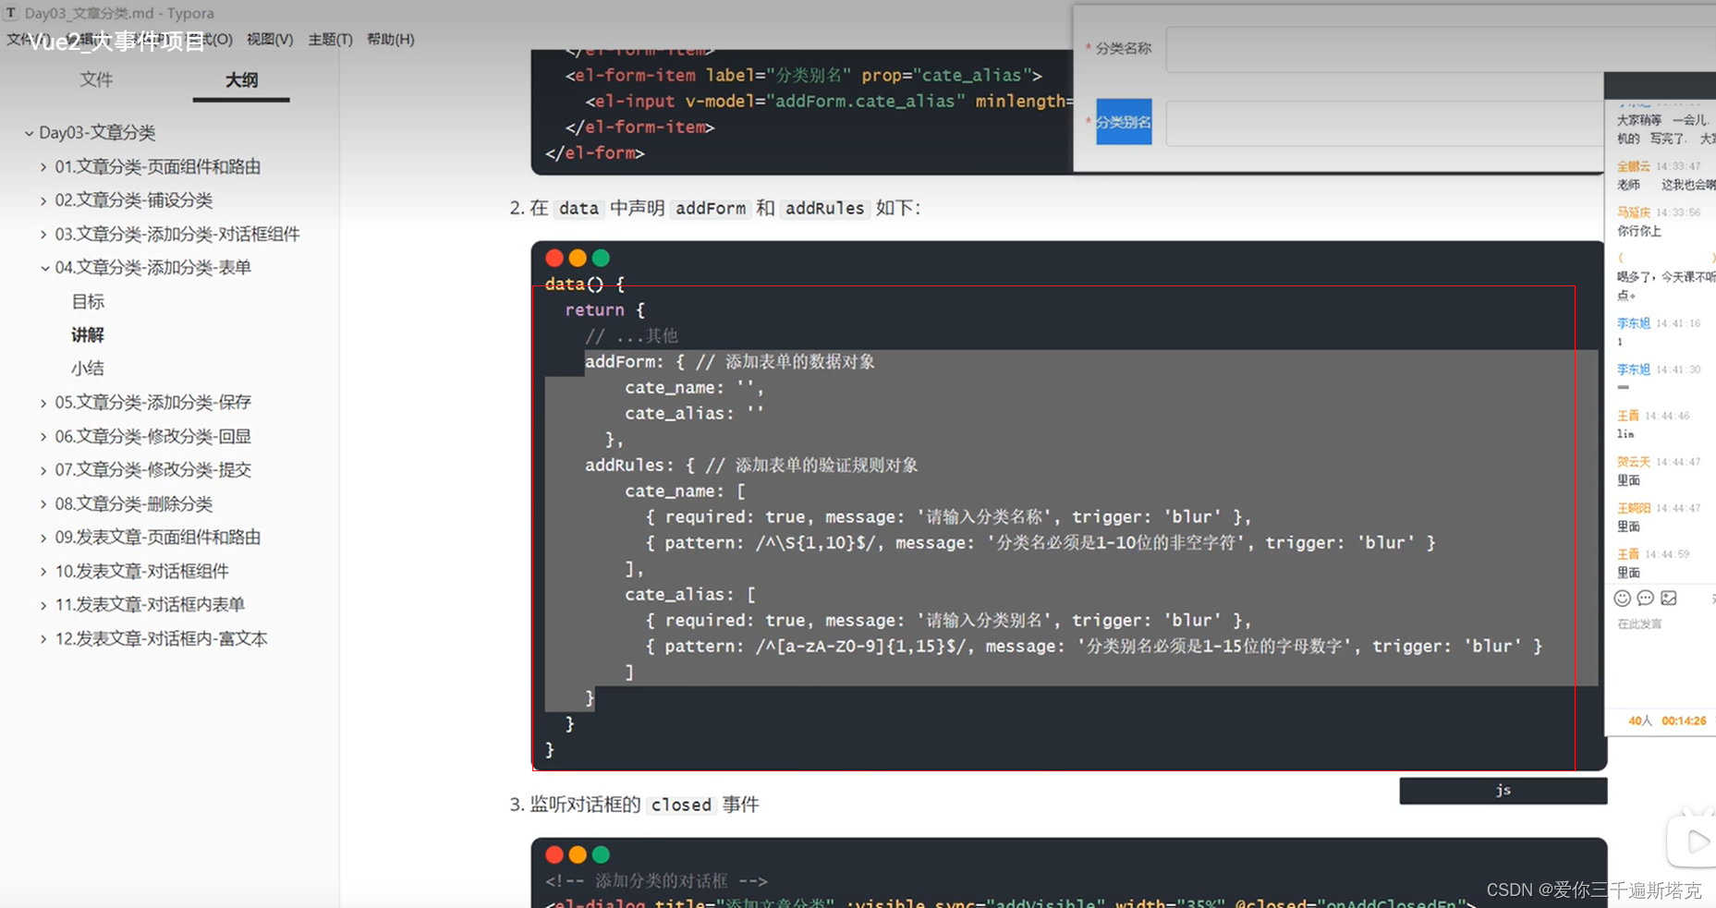Click the highlighted 分类别名 form label
The height and width of the screenshot is (908, 1716).
point(1124,122)
